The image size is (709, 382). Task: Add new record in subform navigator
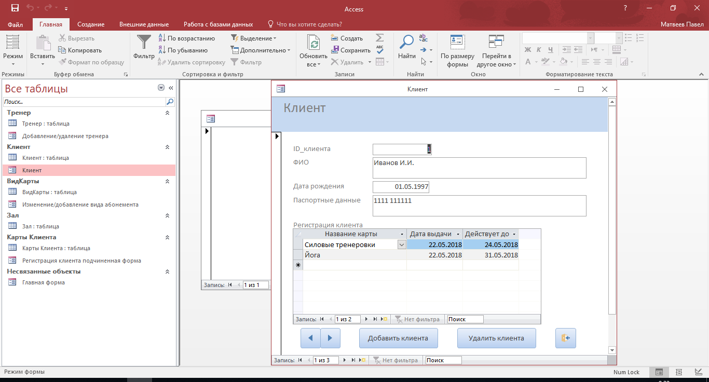pos(384,319)
